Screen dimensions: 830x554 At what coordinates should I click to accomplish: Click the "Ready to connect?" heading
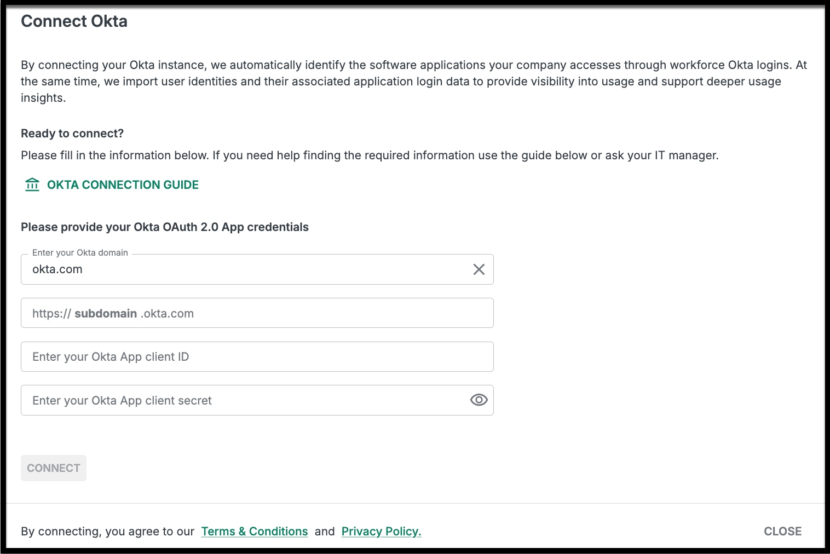(x=72, y=134)
